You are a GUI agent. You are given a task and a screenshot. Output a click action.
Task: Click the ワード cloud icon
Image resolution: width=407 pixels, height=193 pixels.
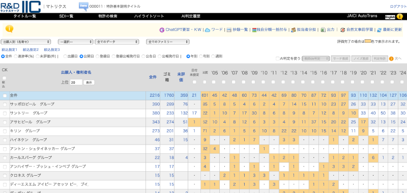point(208,30)
